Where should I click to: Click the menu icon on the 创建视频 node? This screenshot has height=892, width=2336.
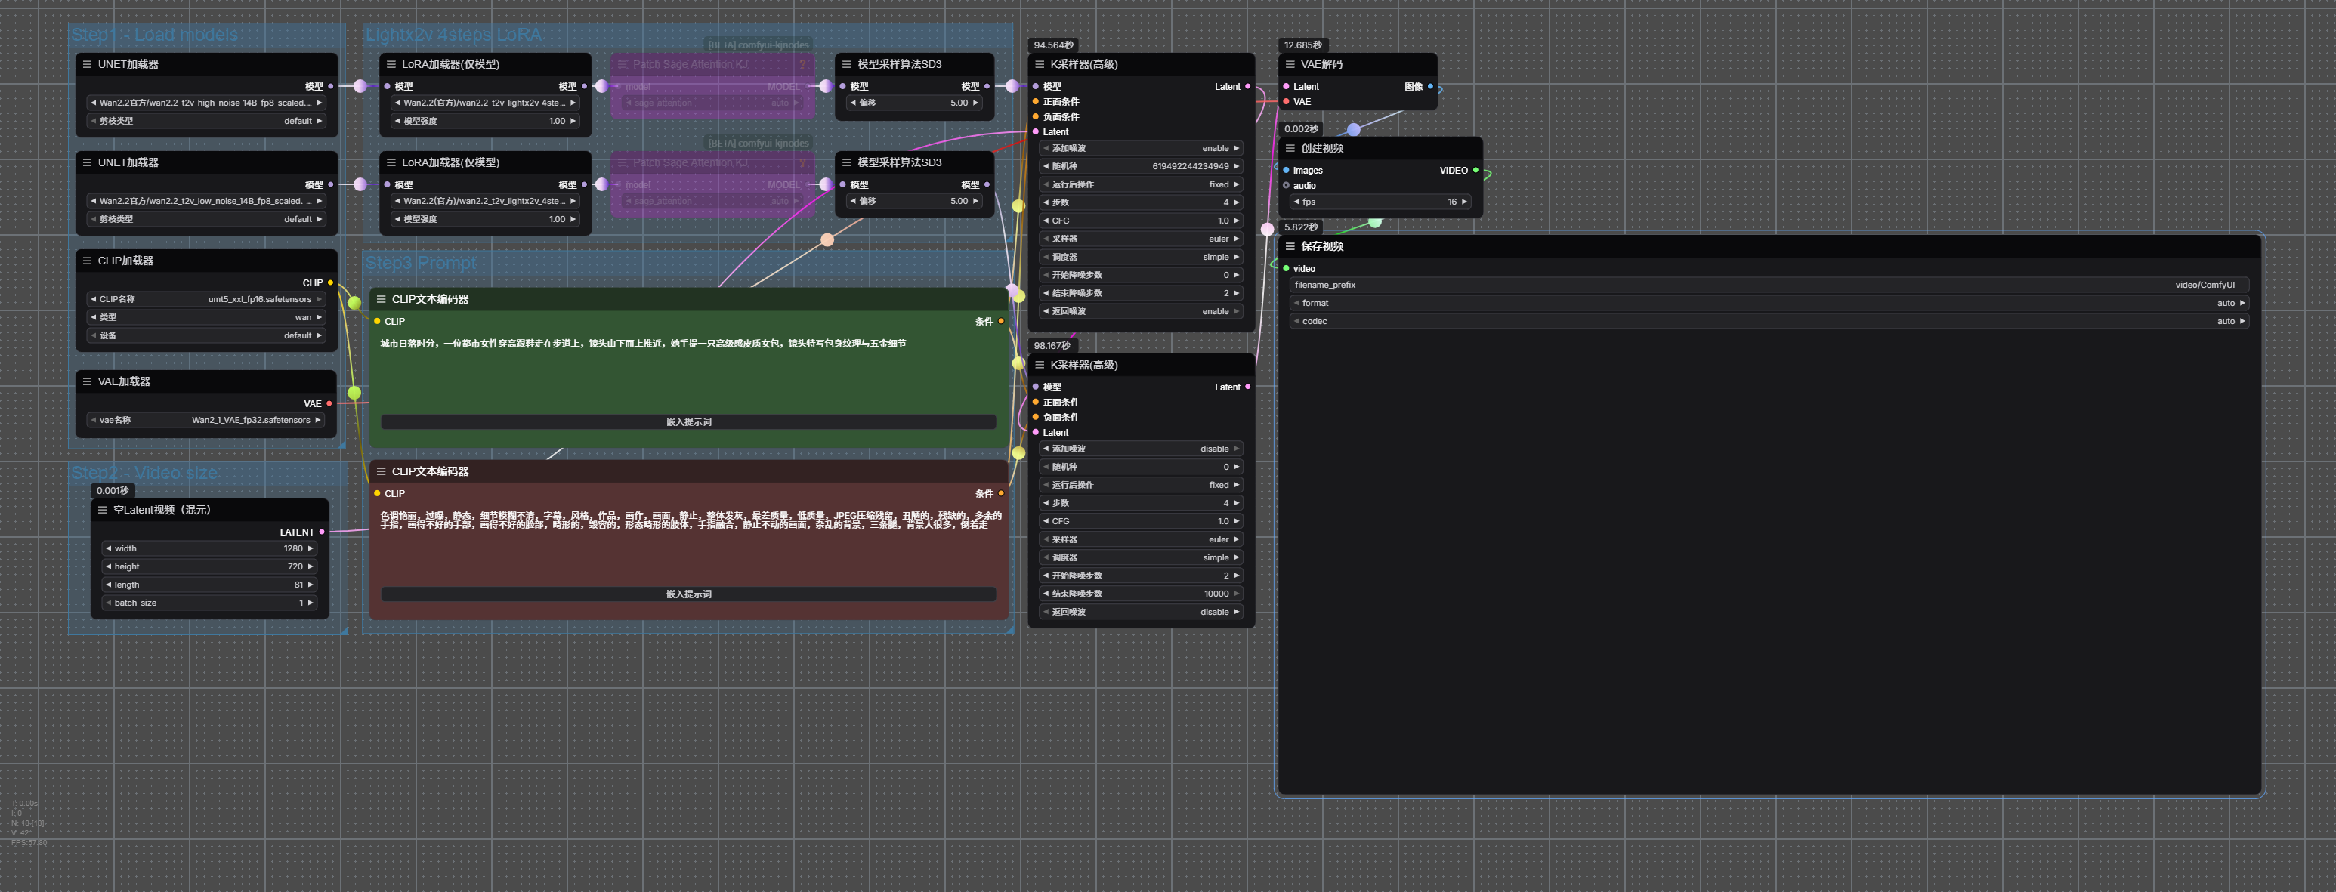coord(1290,149)
